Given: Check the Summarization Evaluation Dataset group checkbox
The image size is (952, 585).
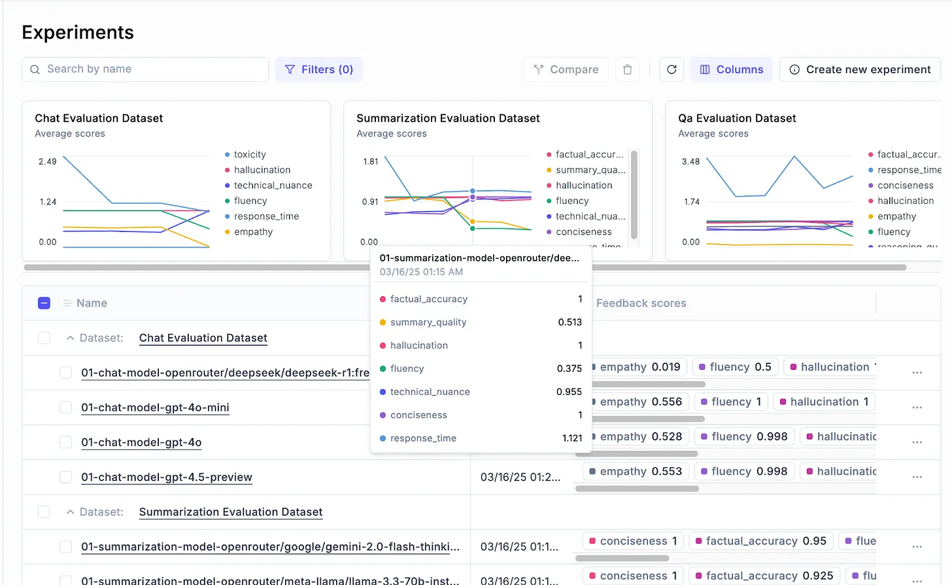Looking at the screenshot, I should (44, 512).
